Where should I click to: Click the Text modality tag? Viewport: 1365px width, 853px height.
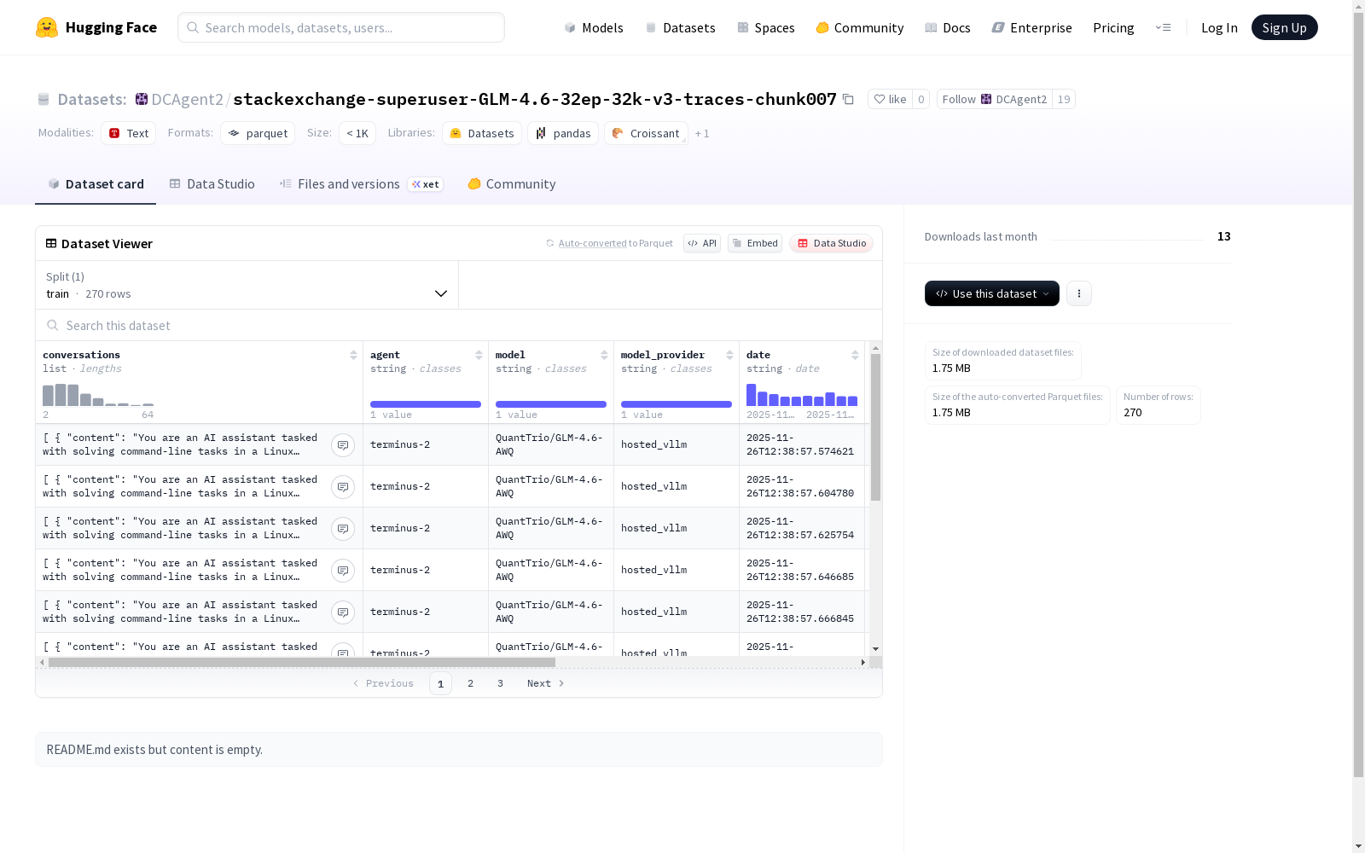tap(129, 133)
